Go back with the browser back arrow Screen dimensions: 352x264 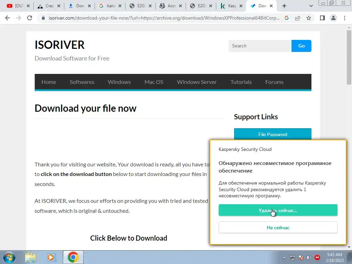point(8,18)
